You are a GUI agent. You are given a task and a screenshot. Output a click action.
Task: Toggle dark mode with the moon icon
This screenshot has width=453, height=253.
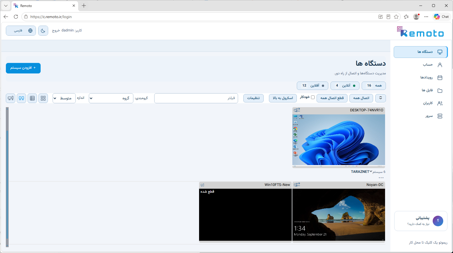[x=43, y=31]
